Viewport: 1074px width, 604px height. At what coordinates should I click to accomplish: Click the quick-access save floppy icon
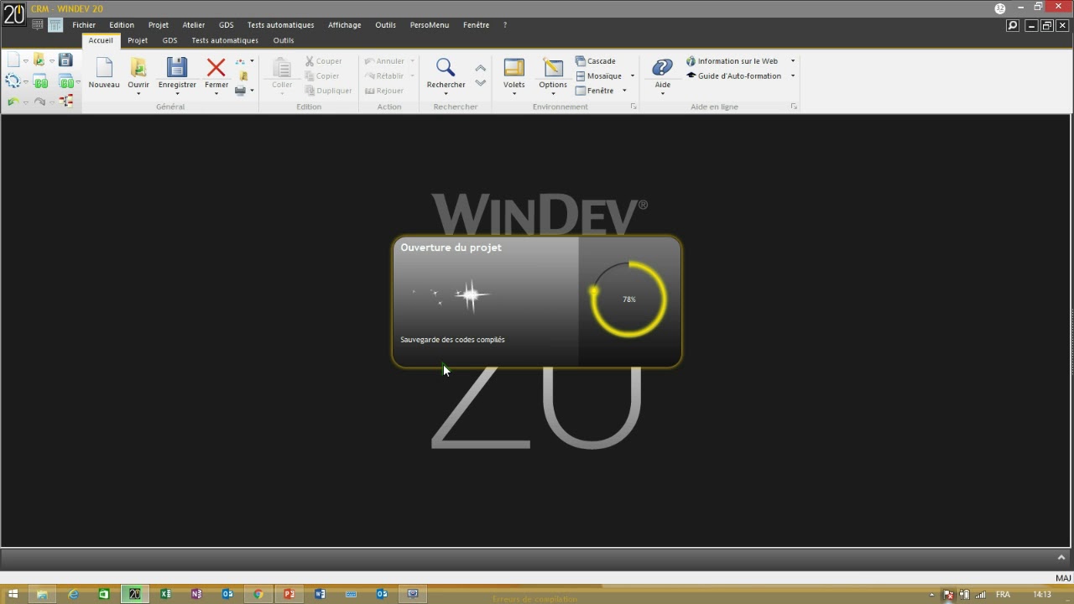pyautogui.click(x=65, y=60)
